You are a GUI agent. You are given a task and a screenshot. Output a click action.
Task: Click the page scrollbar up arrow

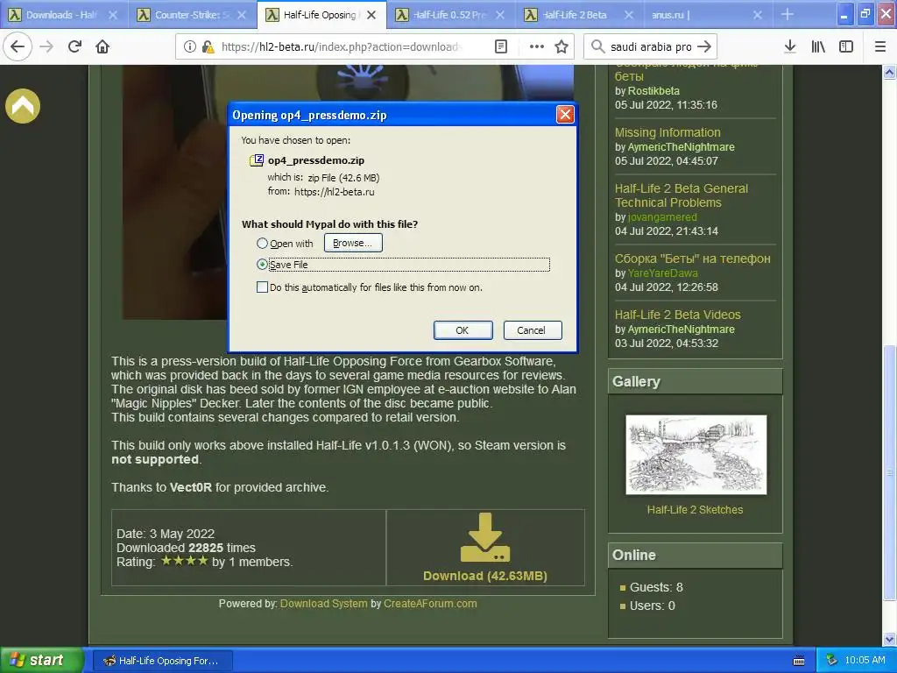click(889, 72)
